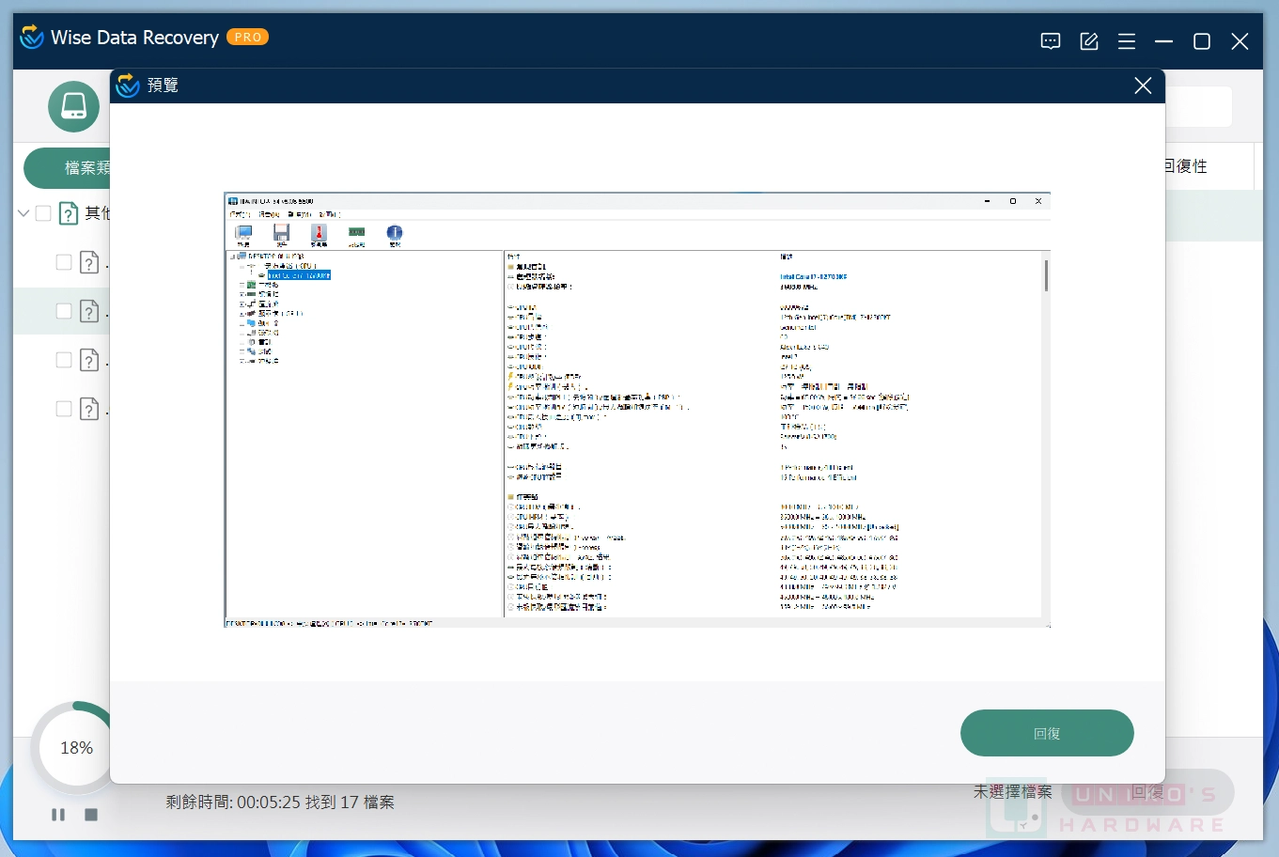This screenshot has width=1279, height=857.
Task: Click the 回復性 column header
Action: pyautogui.click(x=1186, y=166)
